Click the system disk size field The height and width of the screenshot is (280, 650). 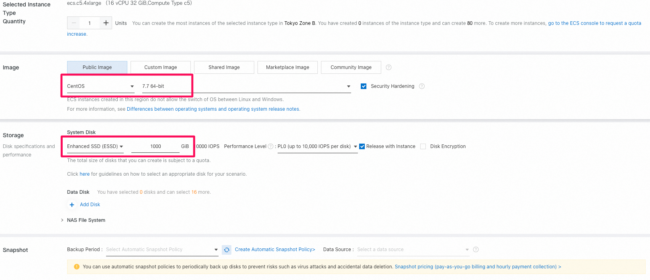155,146
